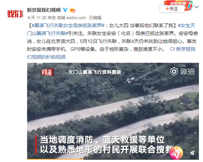Open the 新京报我们视频的秒拍视频 link
Viewport: 203px width, 162px height.
111,53
